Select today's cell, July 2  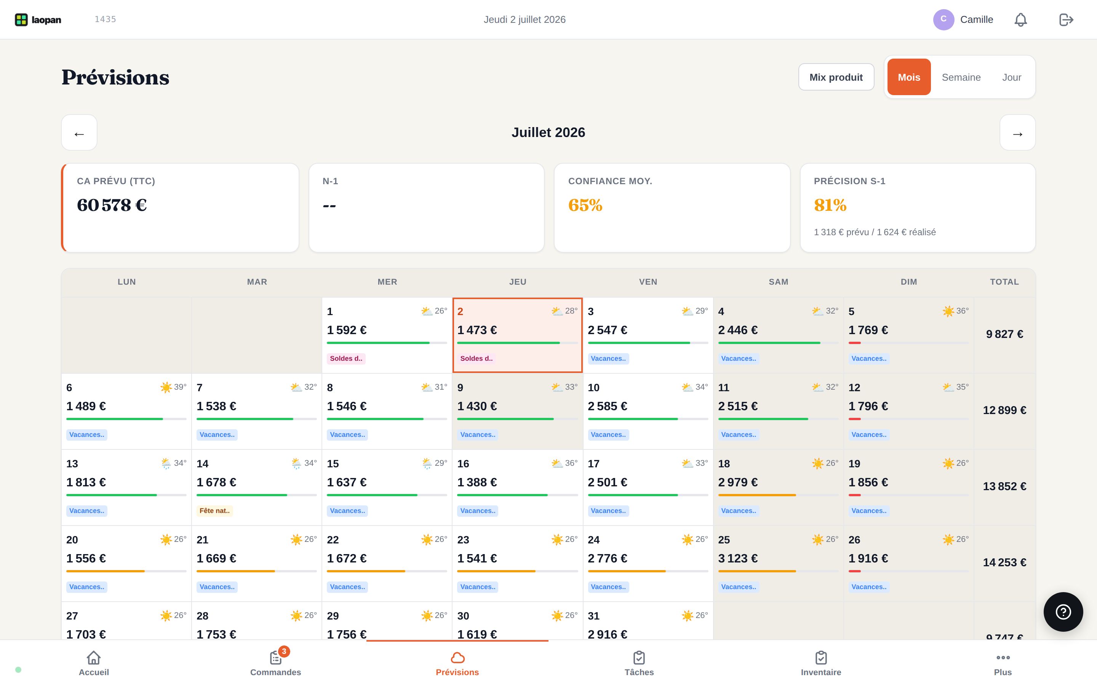[x=517, y=335]
